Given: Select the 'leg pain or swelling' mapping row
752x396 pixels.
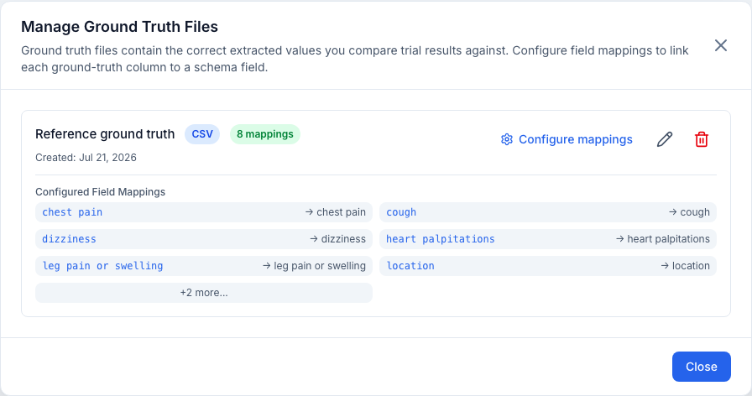Looking at the screenshot, I should (204, 266).
